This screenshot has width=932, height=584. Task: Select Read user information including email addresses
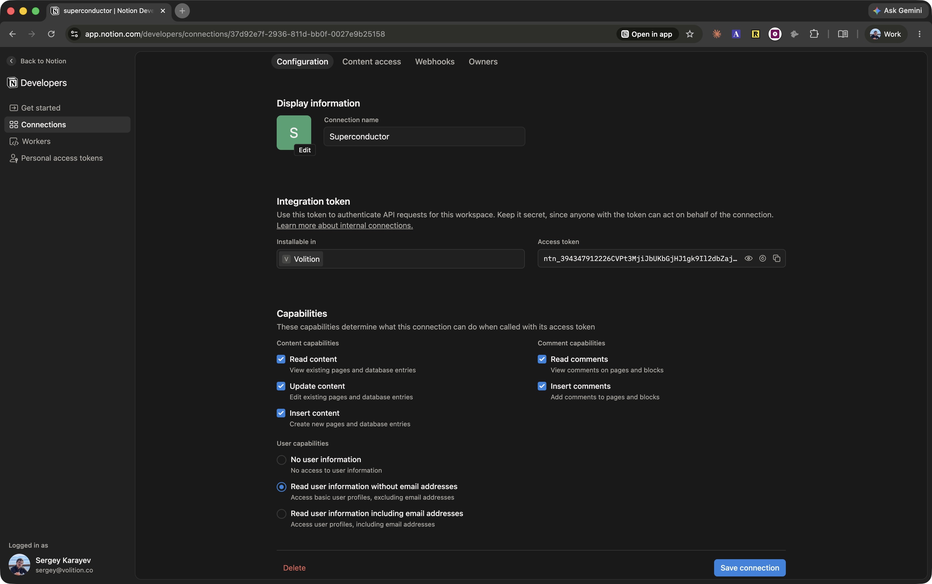click(x=281, y=514)
